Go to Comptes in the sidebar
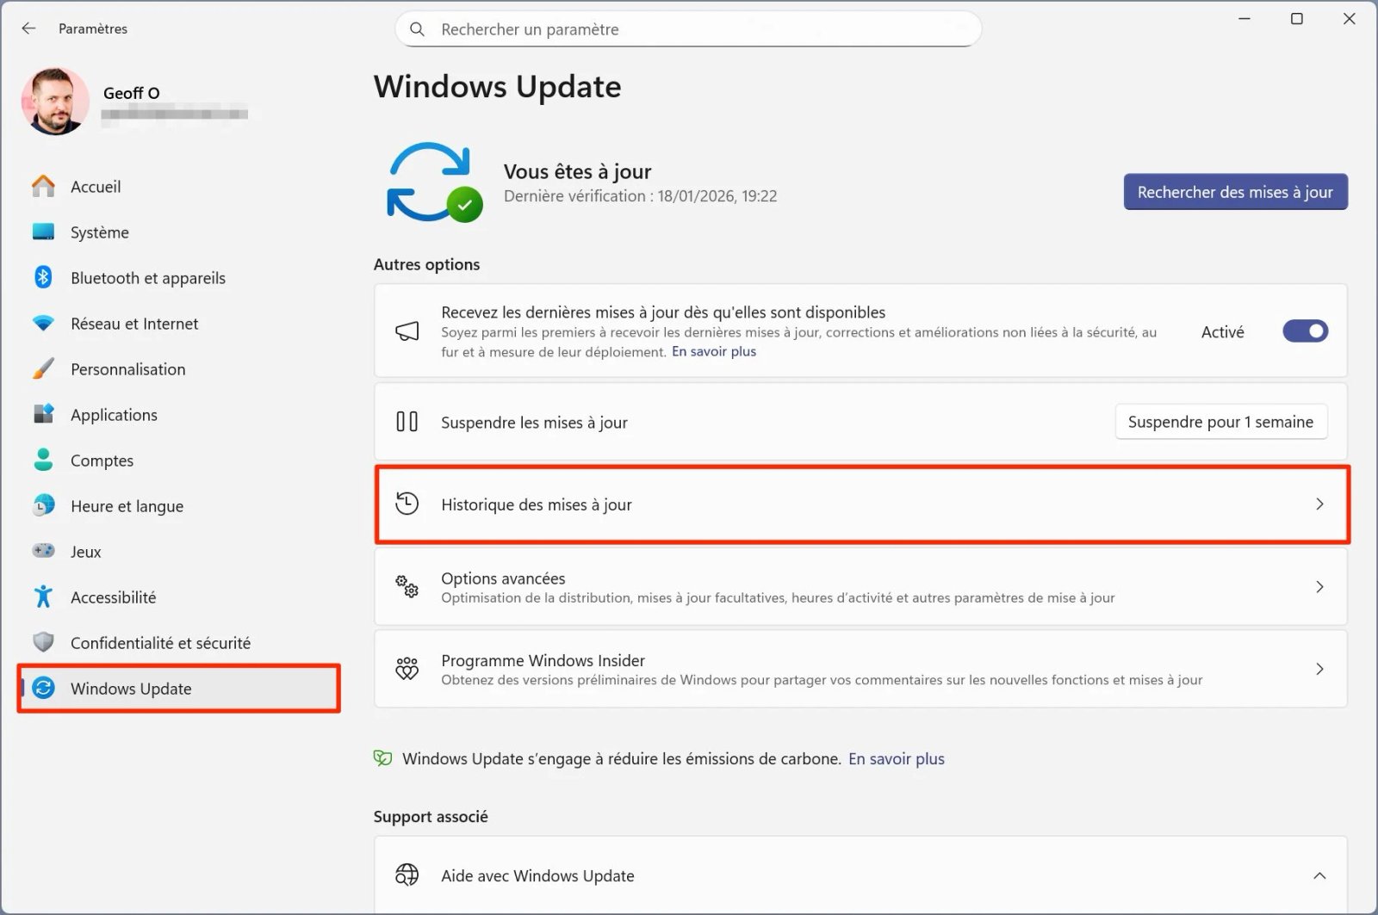The image size is (1378, 915). point(102,461)
